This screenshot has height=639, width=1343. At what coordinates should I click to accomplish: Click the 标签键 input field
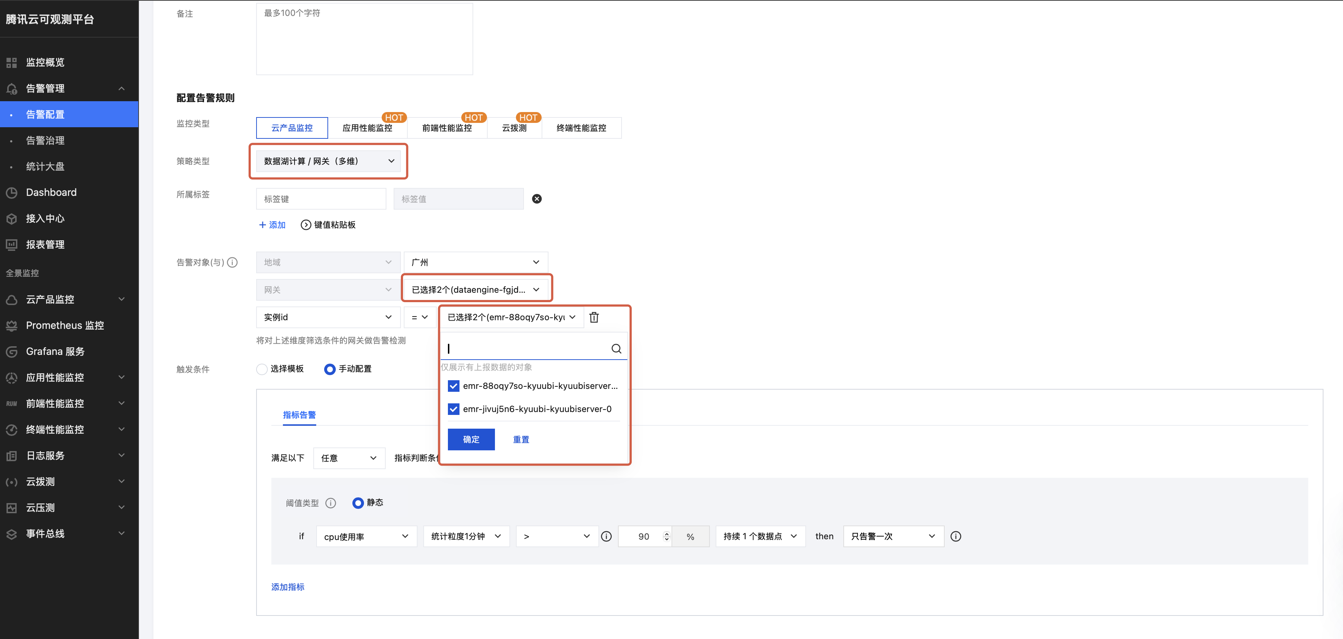point(321,199)
